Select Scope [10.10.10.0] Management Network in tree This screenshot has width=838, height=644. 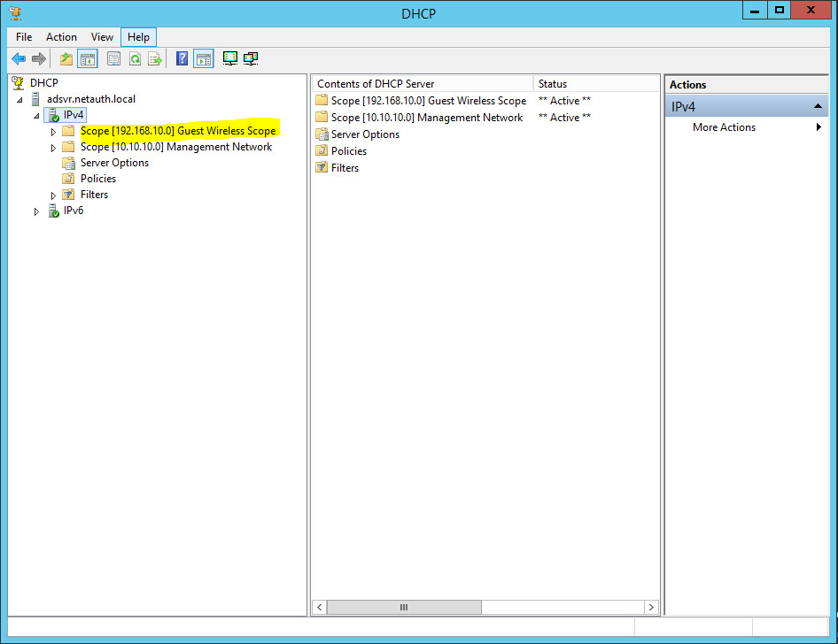coord(176,147)
